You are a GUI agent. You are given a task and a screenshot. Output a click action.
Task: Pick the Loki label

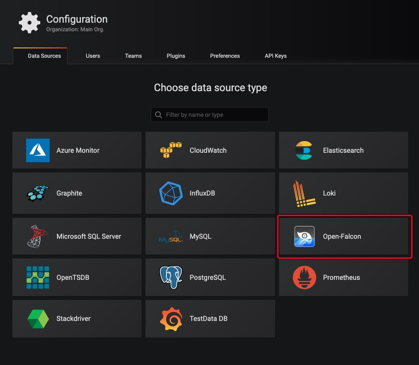tap(329, 193)
